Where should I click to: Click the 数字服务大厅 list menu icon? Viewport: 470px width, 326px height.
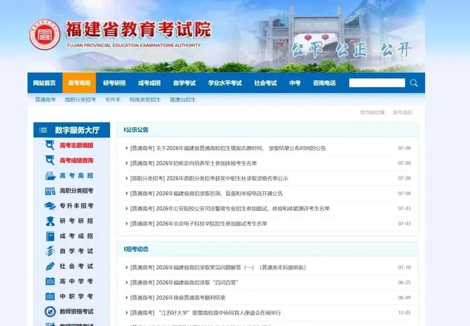click(43, 130)
